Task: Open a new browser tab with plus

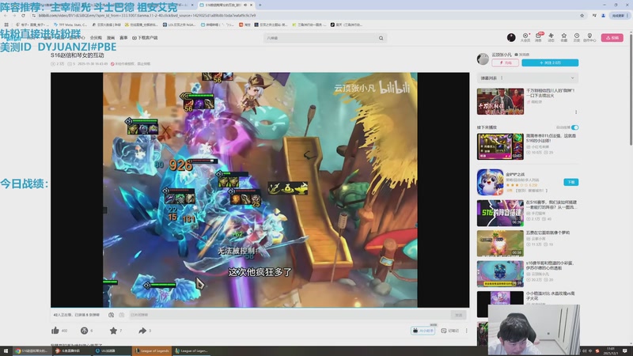Action: pyautogui.click(x=260, y=5)
